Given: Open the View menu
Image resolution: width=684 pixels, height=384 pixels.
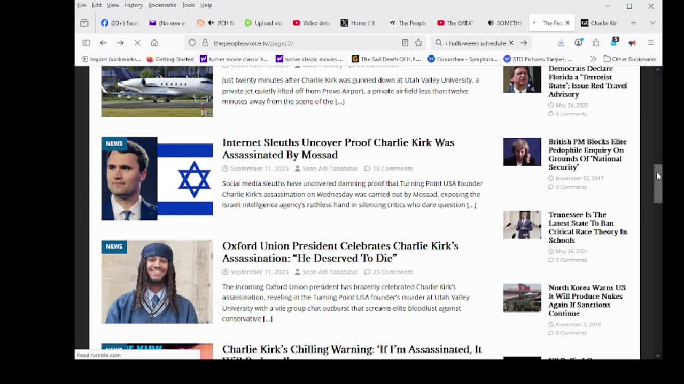Looking at the screenshot, I should 113,5.
